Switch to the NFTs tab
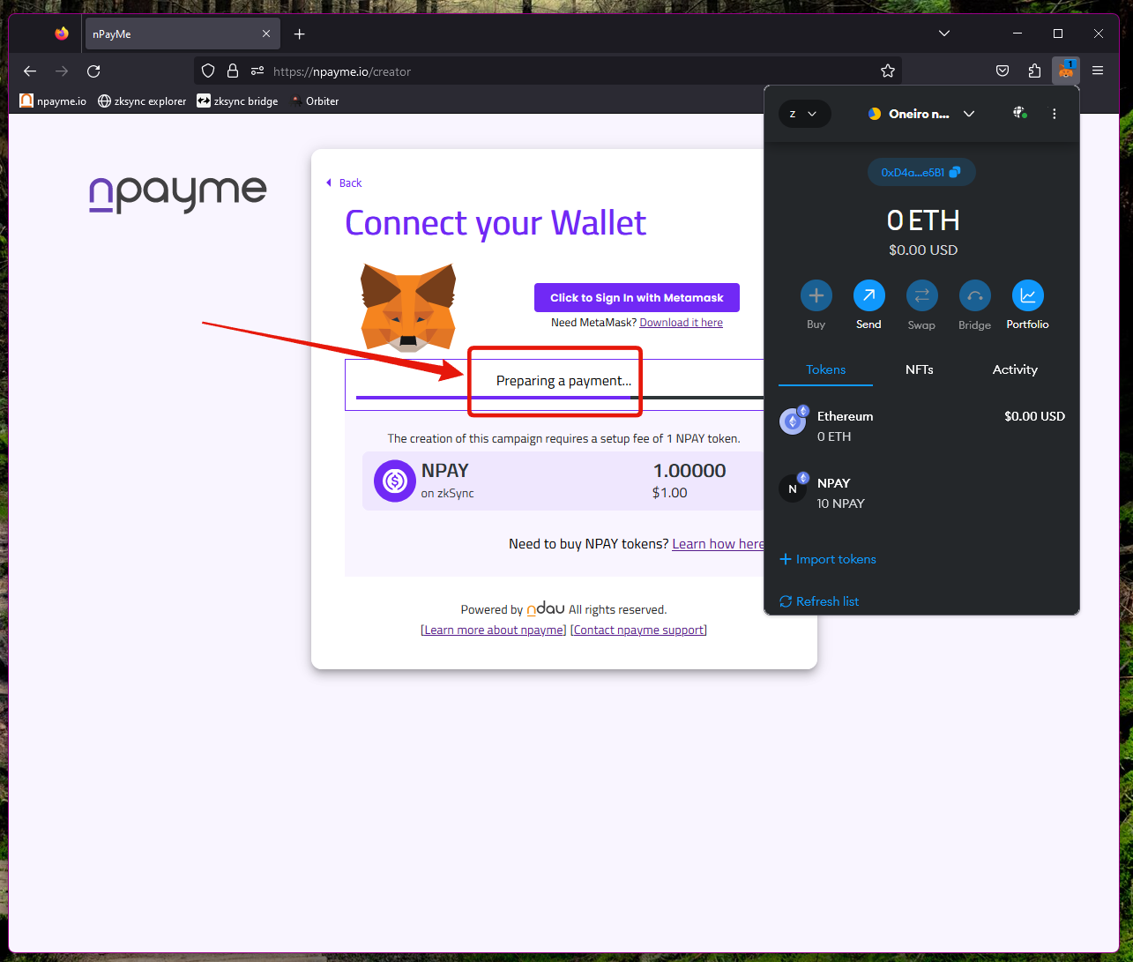The image size is (1133, 962). point(920,369)
